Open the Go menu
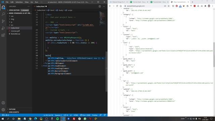215x121 pixels. pos(32,2)
